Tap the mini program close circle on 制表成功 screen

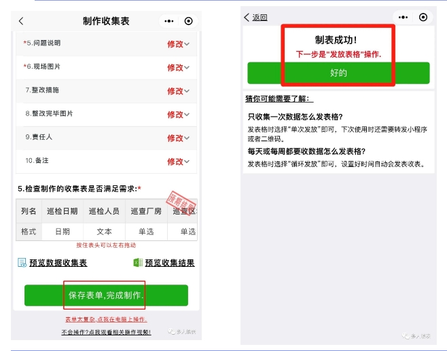[423, 18]
